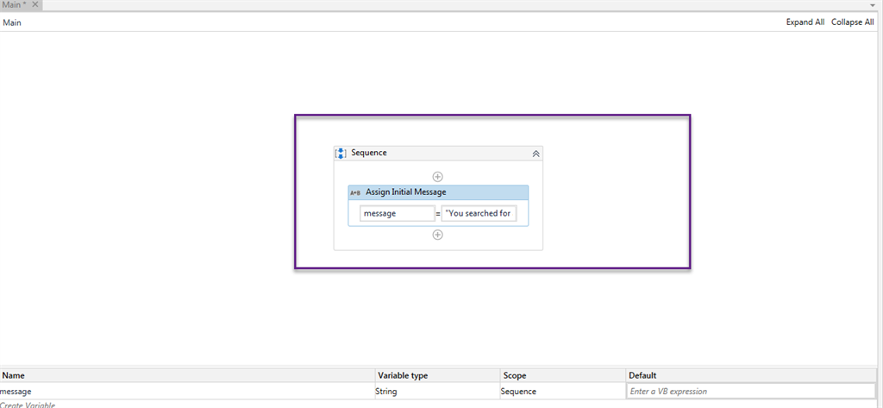Click the Enter a VB expression field

(x=751, y=391)
